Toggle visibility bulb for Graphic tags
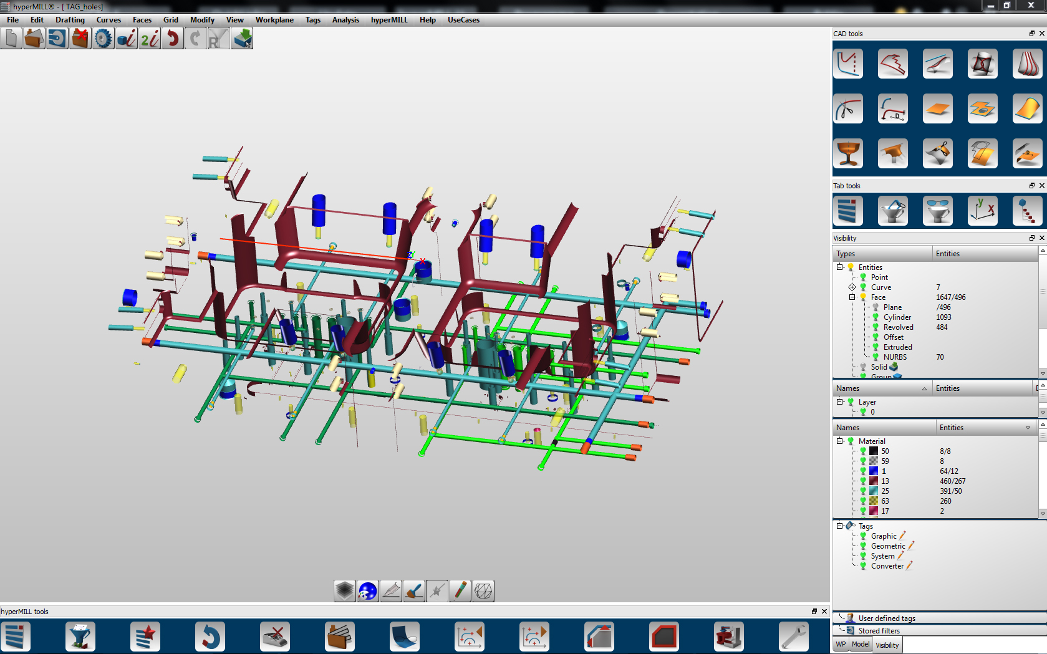Screen dimensions: 1047x654 pyautogui.click(x=863, y=536)
